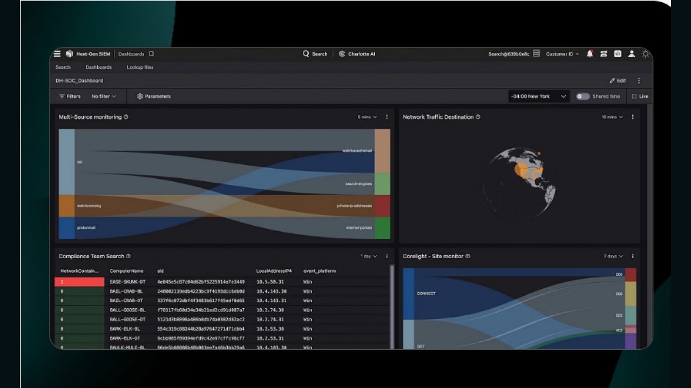
Task: Click the settings gear icon
Action: pos(646,53)
